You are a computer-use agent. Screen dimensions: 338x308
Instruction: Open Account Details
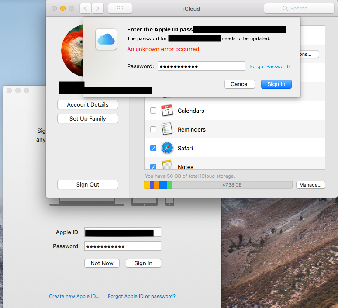(88, 104)
